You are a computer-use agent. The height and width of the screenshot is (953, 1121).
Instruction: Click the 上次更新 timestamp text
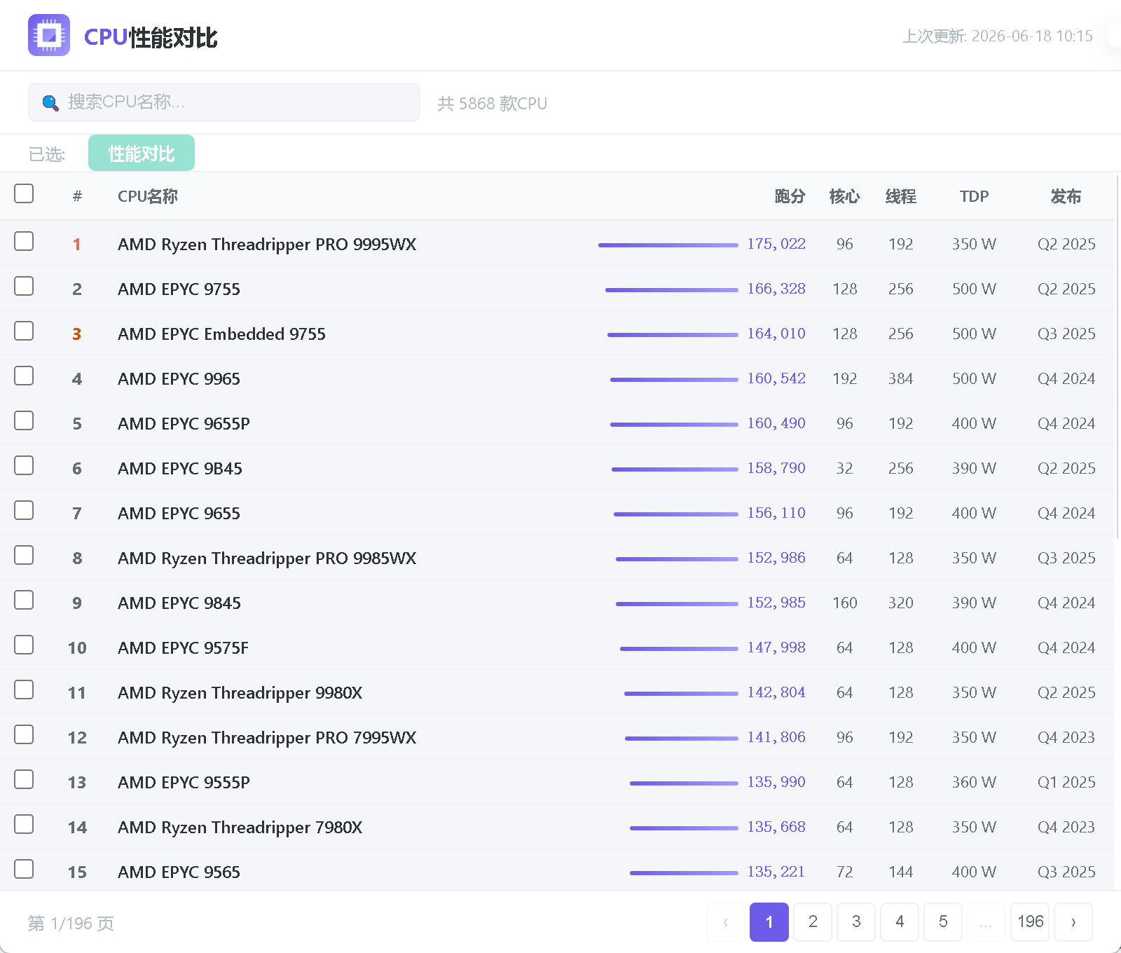tap(997, 36)
